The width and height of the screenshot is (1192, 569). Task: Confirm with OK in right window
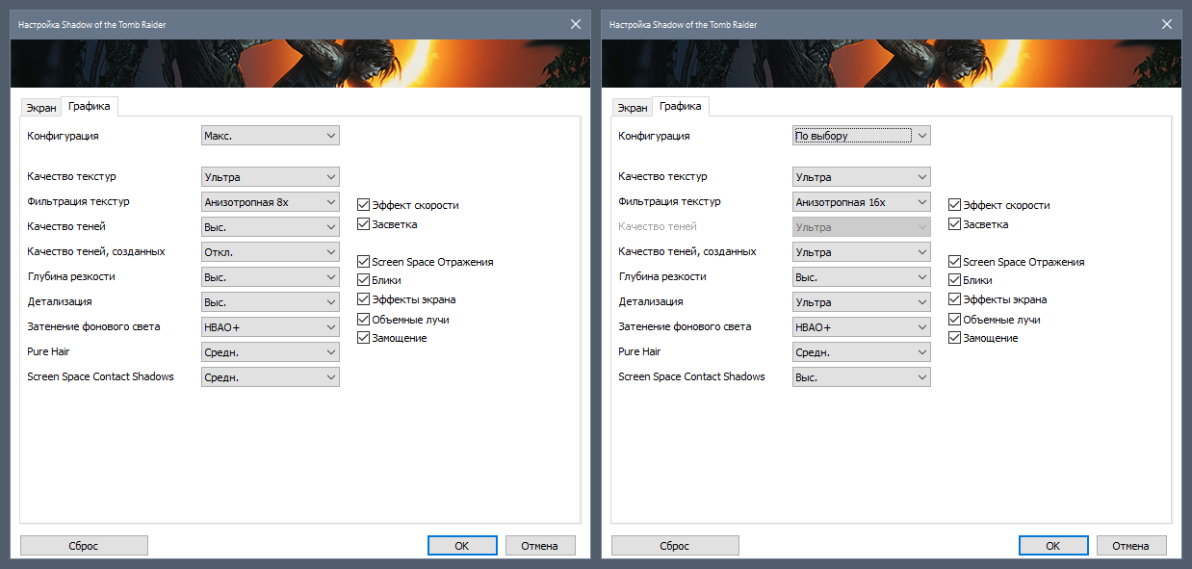tap(1053, 546)
